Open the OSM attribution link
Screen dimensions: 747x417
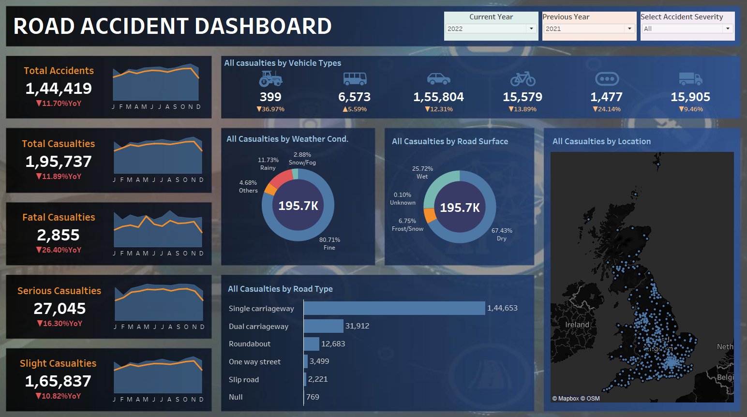point(593,399)
